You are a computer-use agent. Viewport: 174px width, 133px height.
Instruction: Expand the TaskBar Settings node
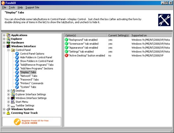8,106
